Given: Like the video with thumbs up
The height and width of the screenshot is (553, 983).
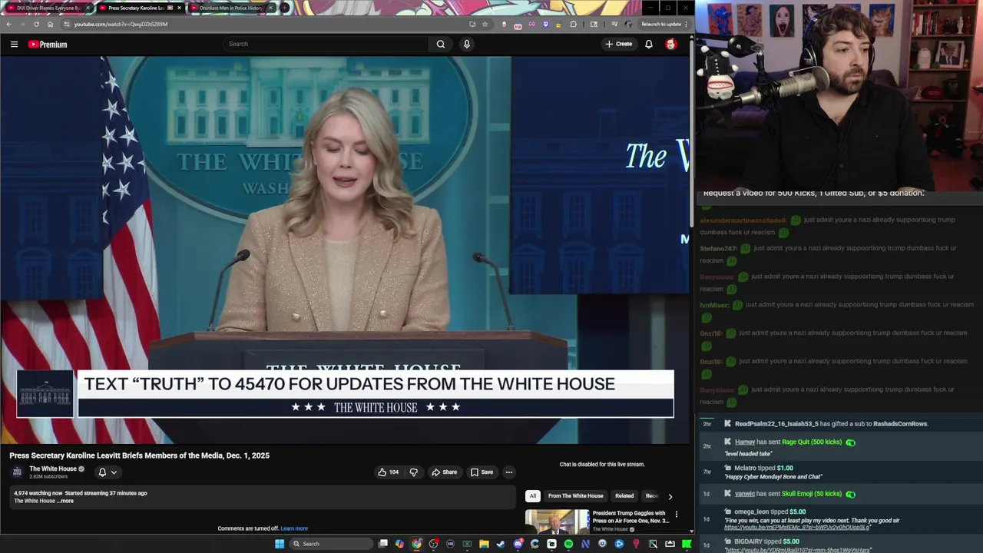Looking at the screenshot, I should tap(388, 472).
